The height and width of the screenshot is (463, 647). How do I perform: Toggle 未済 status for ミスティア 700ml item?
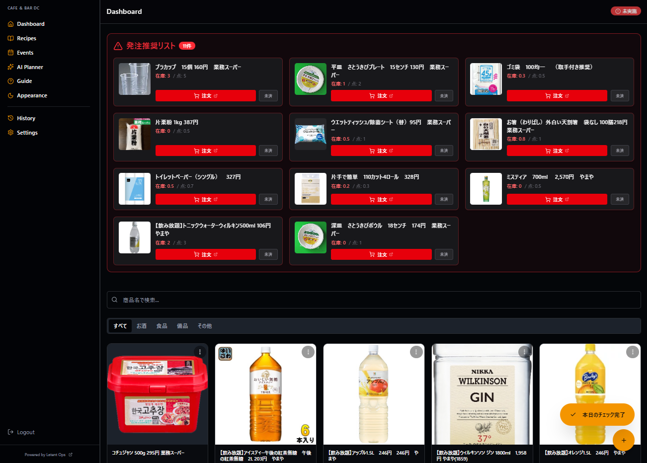[x=619, y=199]
